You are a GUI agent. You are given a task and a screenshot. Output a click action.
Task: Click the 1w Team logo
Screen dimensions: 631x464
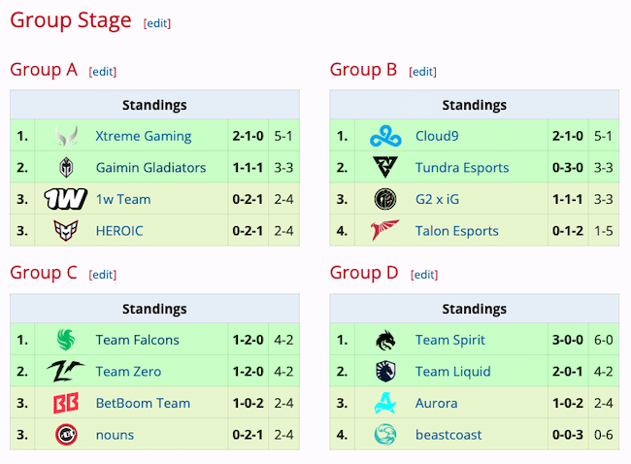[x=66, y=200]
